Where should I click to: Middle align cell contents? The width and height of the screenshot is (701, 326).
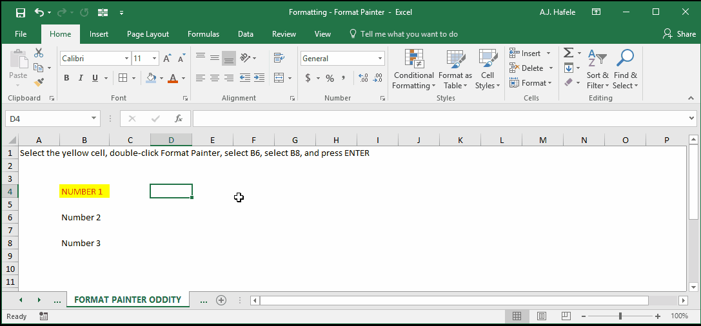click(x=215, y=57)
